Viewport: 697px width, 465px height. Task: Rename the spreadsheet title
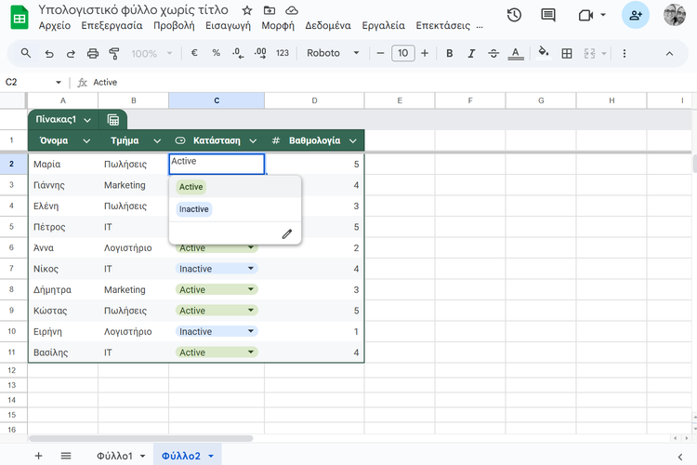133,10
